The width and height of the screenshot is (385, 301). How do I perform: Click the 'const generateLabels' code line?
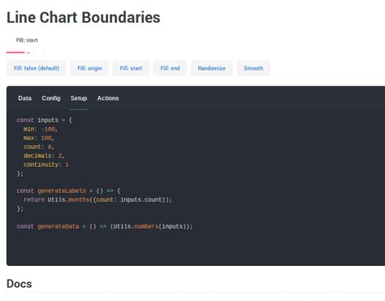pos(68,191)
